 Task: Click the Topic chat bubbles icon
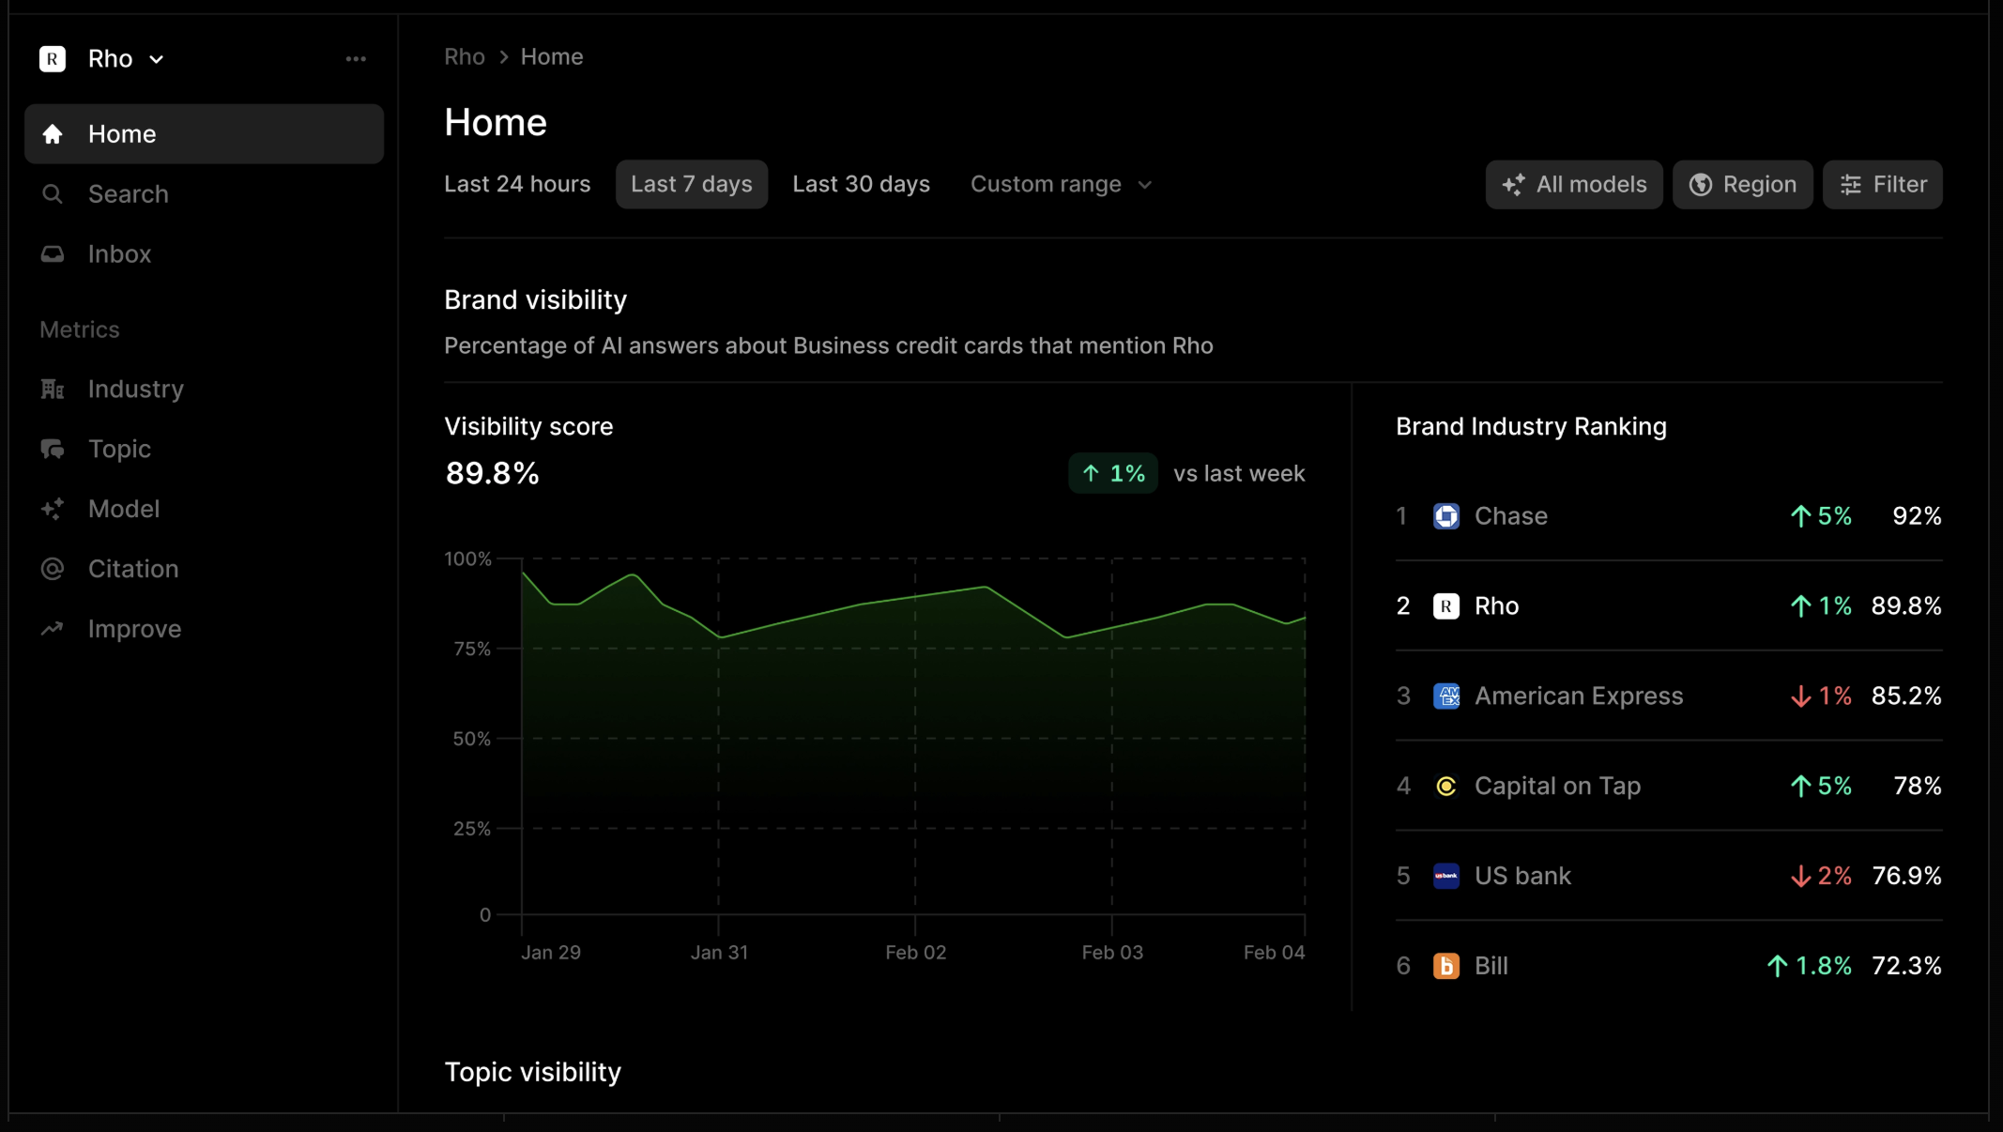point(53,449)
